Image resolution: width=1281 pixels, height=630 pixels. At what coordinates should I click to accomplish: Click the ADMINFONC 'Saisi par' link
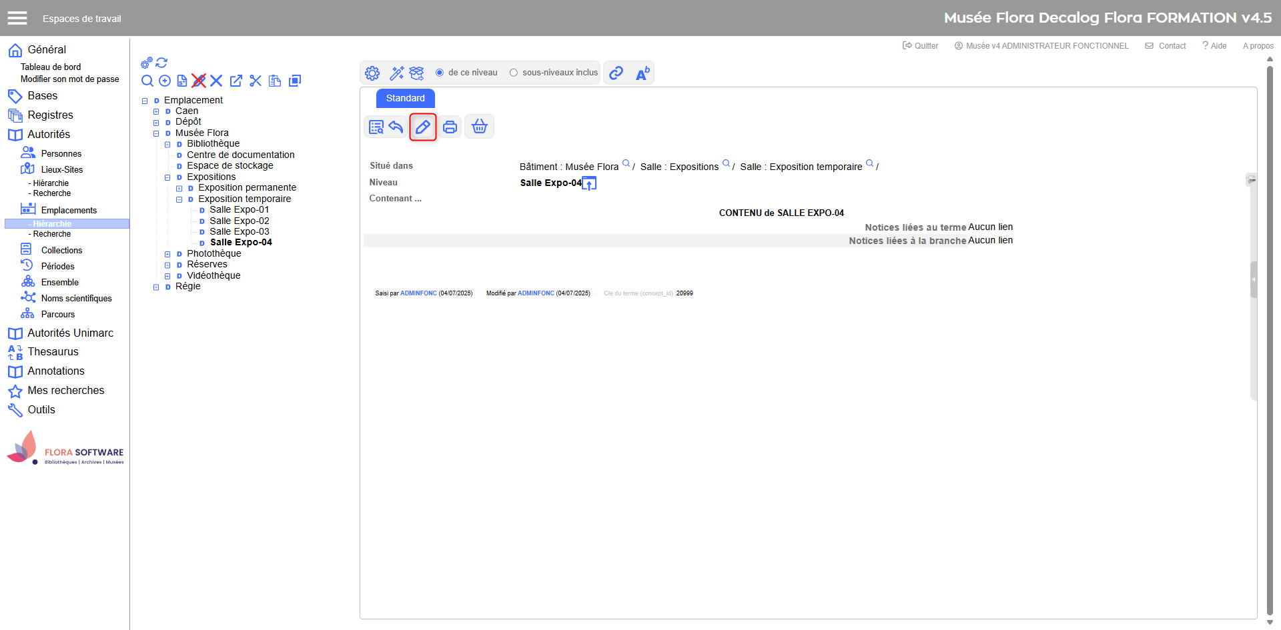point(418,293)
